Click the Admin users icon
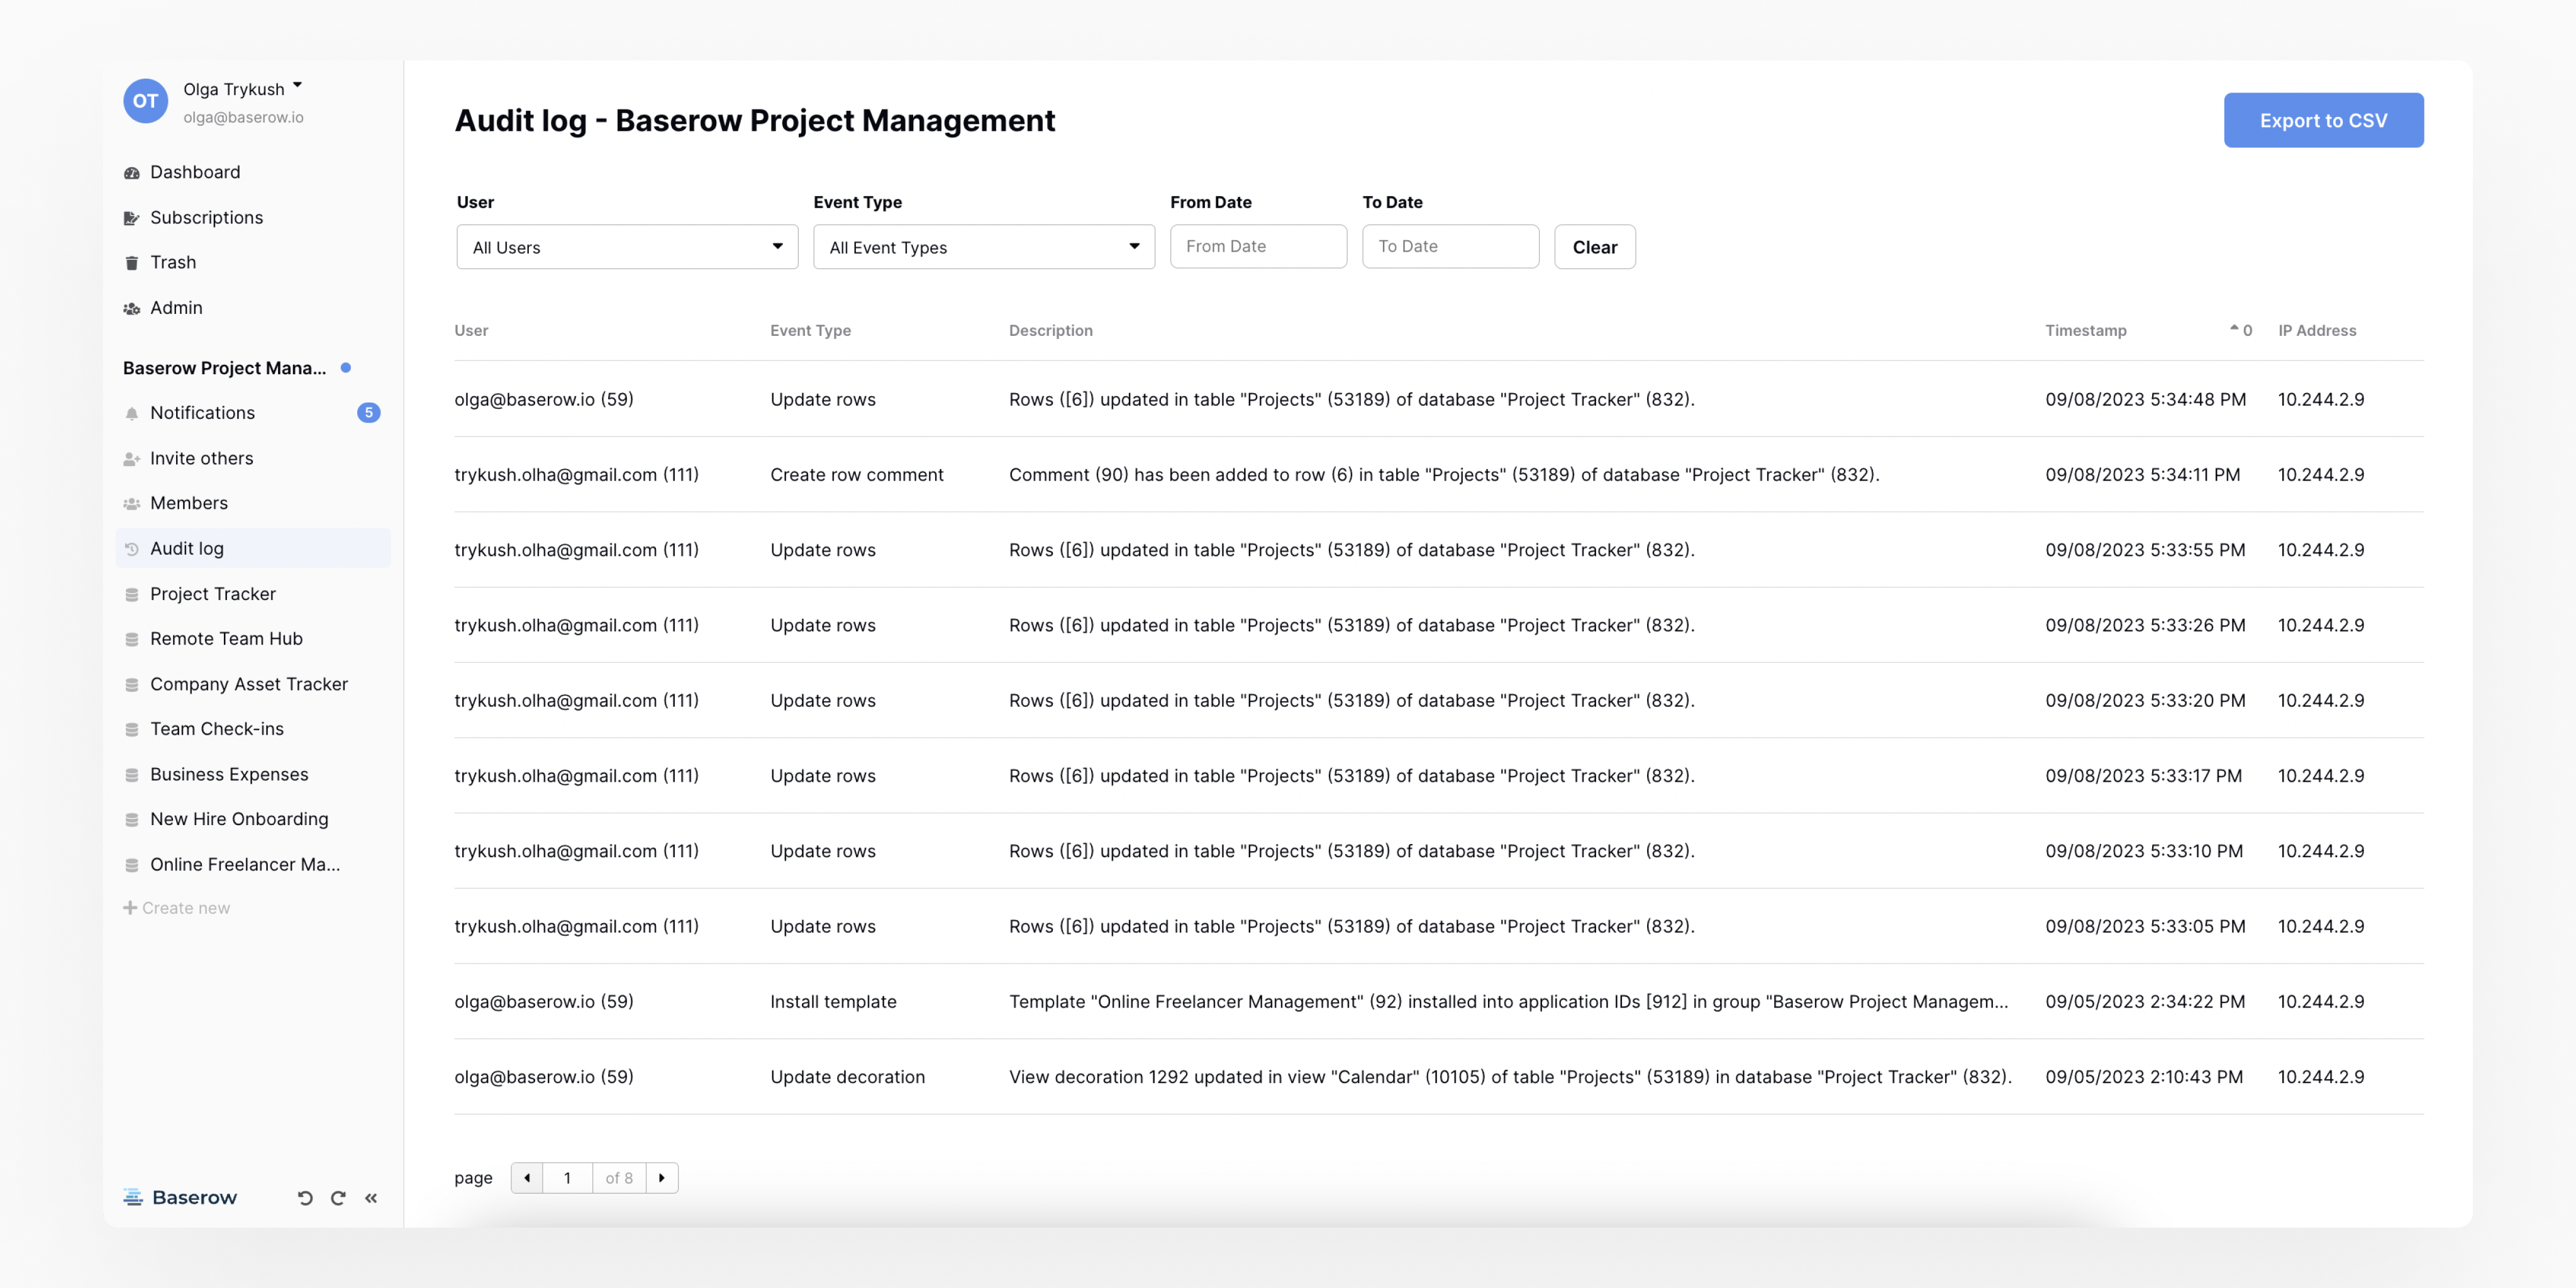Image resolution: width=2576 pixels, height=1288 pixels. [131, 309]
